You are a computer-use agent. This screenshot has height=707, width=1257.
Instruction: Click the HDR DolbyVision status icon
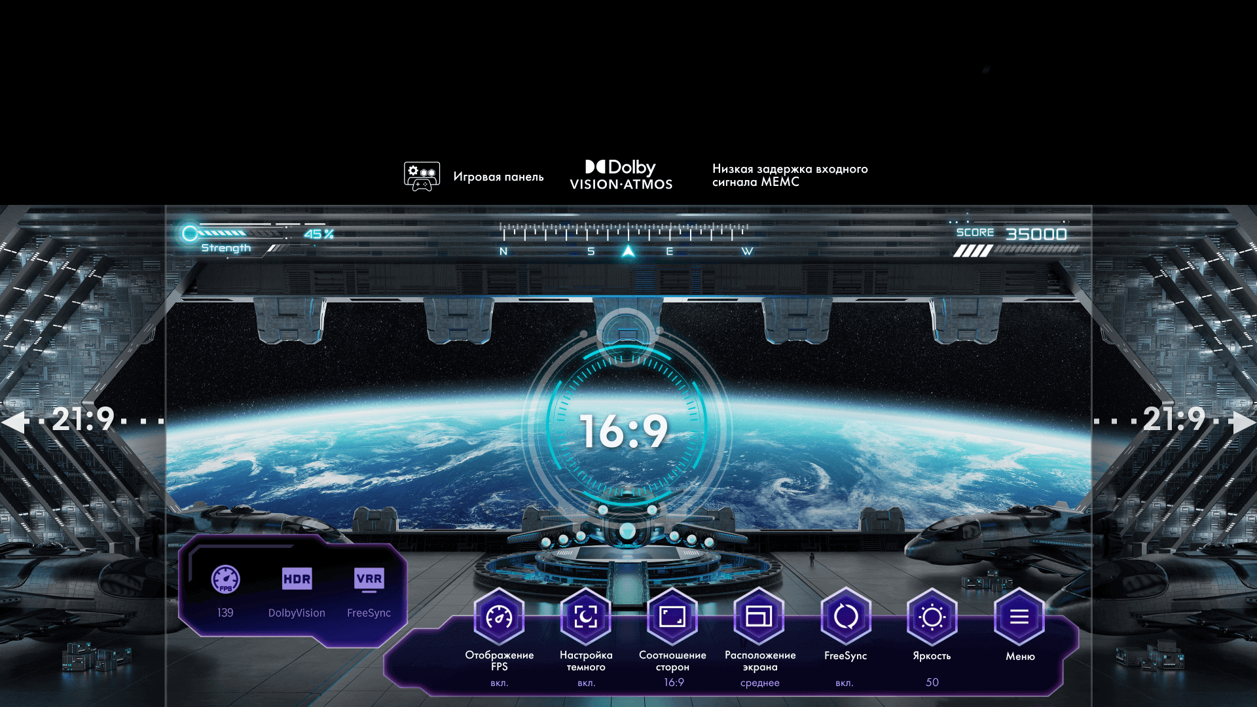pyautogui.click(x=297, y=579)
